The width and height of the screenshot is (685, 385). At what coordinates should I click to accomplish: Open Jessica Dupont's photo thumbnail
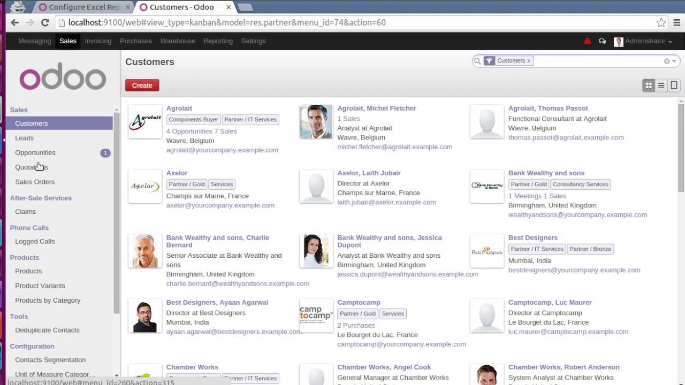316,251
